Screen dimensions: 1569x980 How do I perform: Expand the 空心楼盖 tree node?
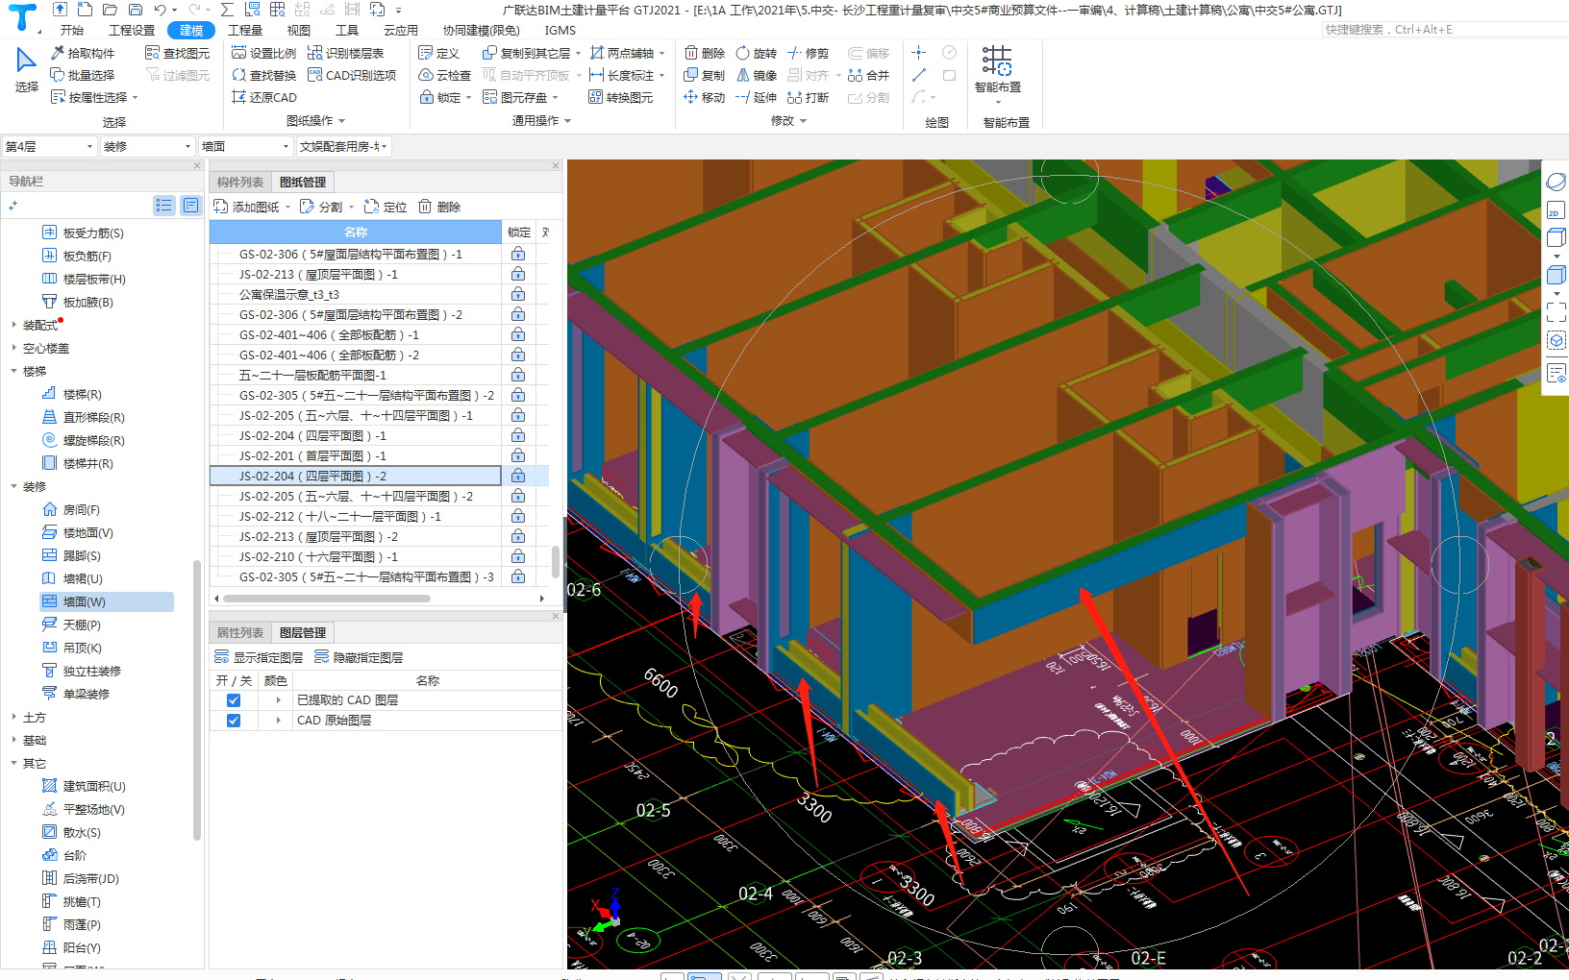(x=13, y=348)
